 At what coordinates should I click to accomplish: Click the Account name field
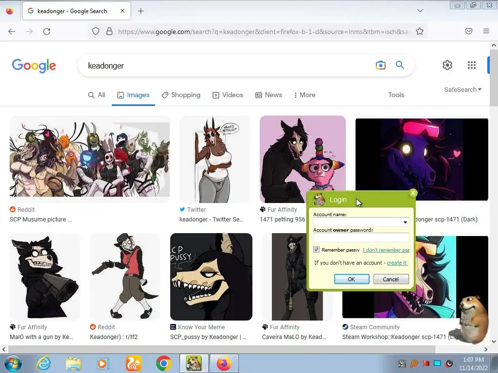click(x=357, y=222)
